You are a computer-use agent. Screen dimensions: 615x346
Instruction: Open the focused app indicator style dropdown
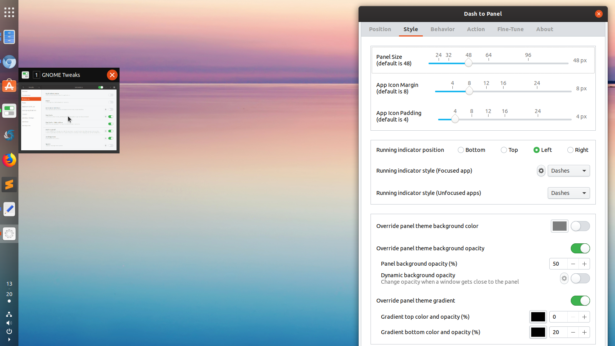pos(568,171)
